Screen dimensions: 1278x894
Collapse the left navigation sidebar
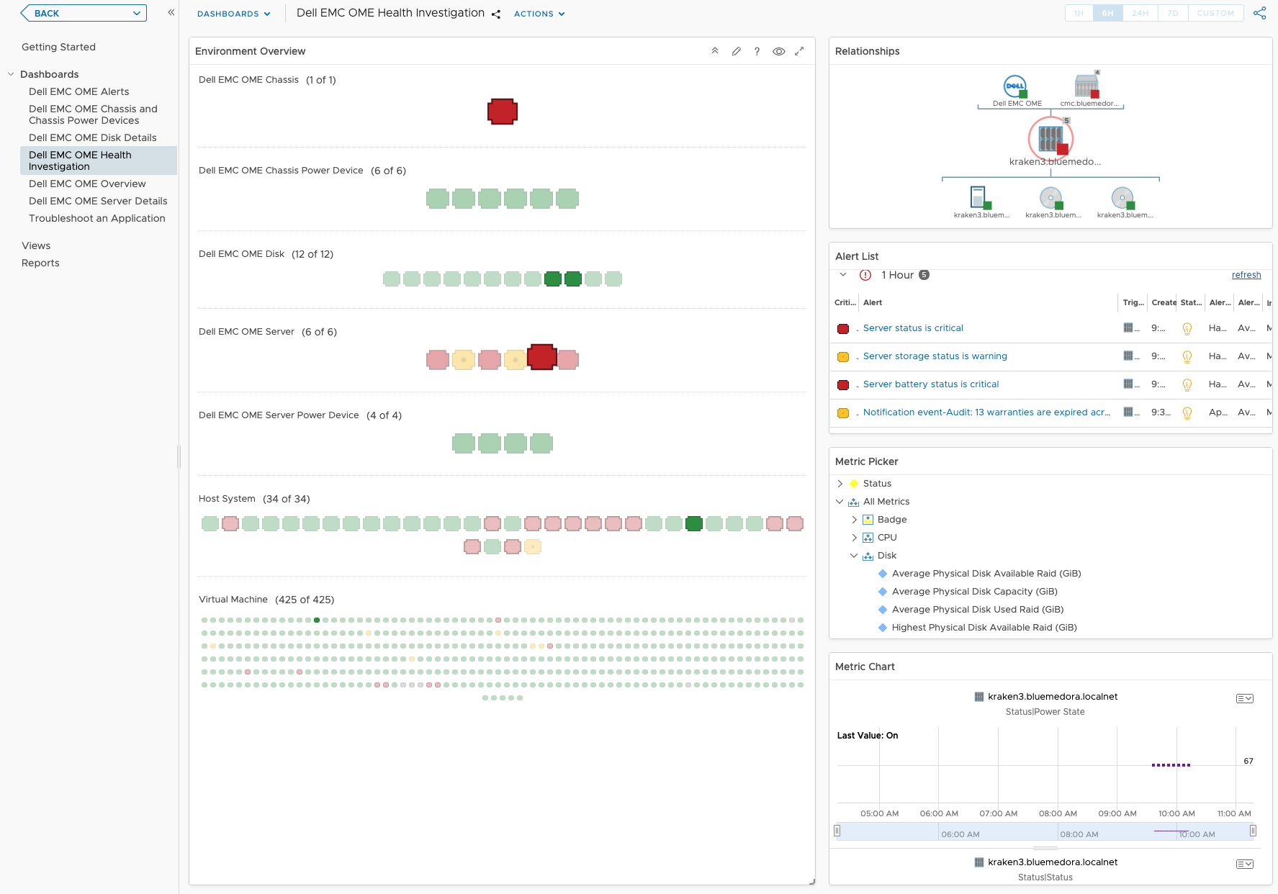click(171, 12)
